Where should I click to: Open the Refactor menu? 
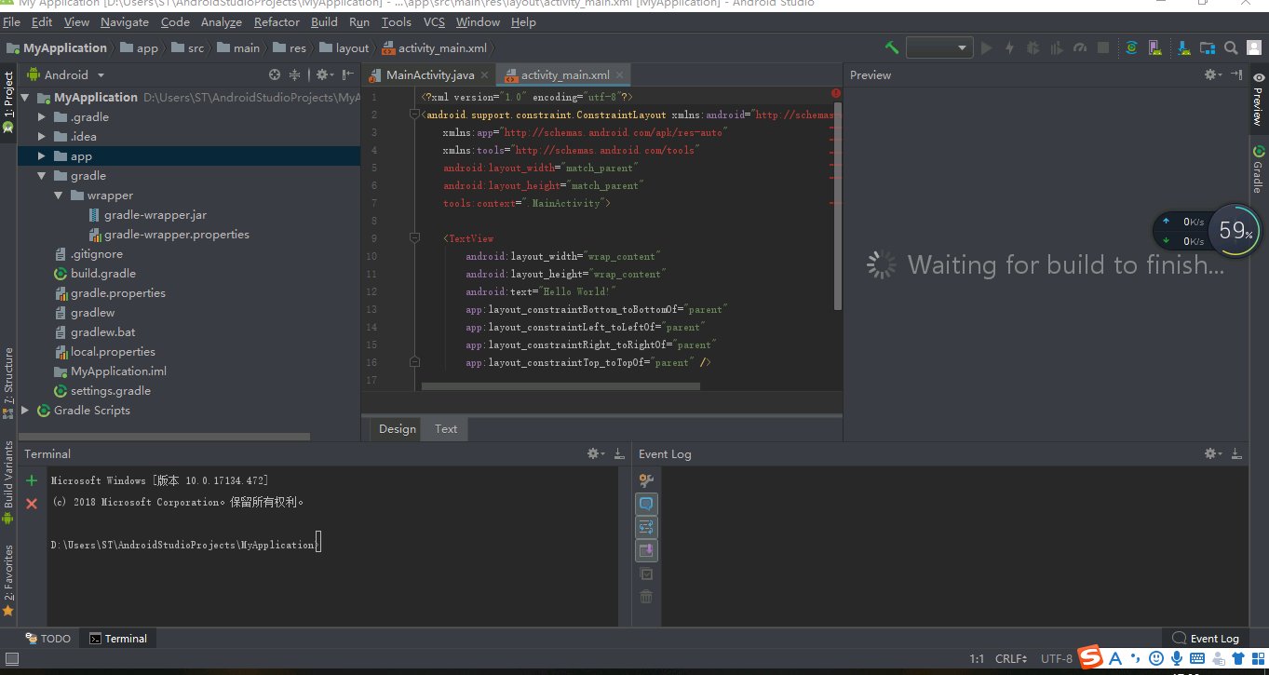277,21
